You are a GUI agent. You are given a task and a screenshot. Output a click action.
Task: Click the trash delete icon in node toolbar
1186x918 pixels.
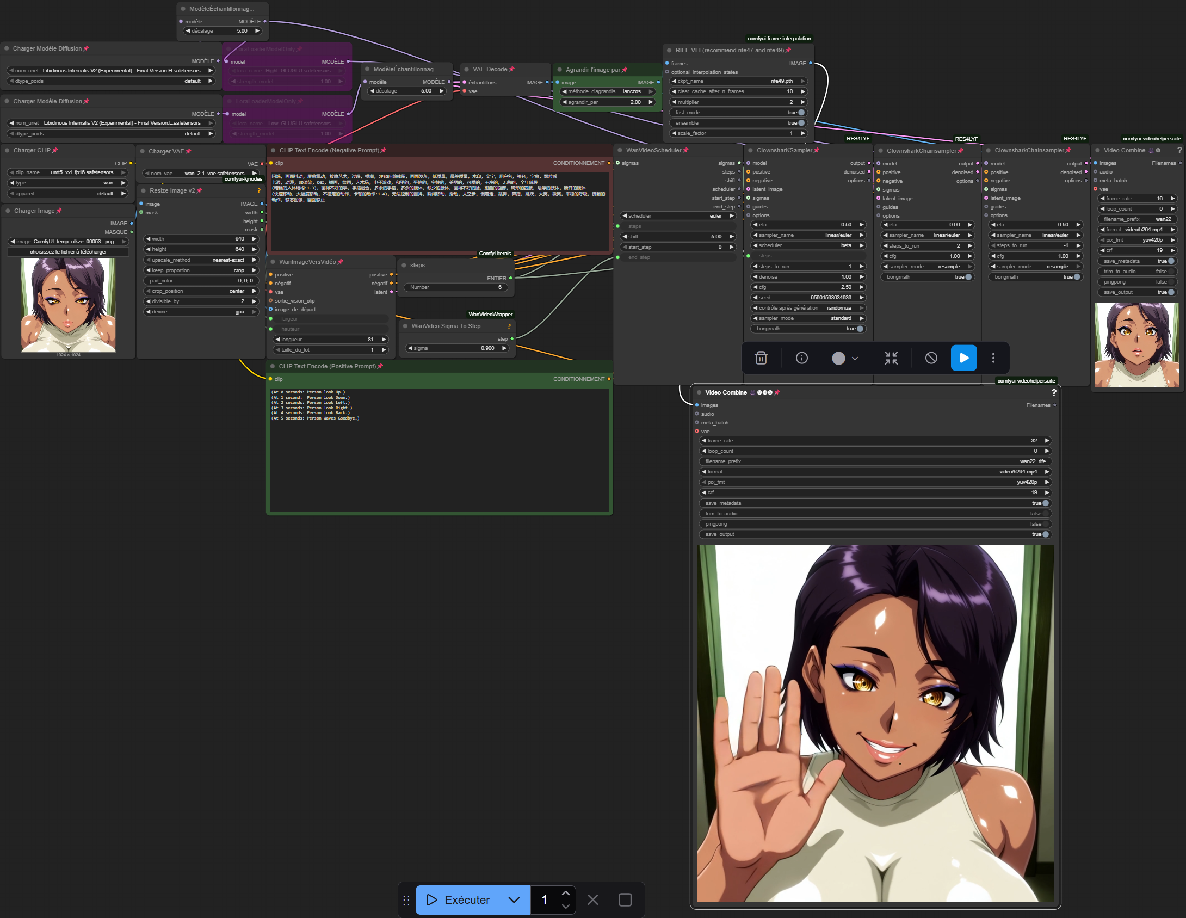761,358
